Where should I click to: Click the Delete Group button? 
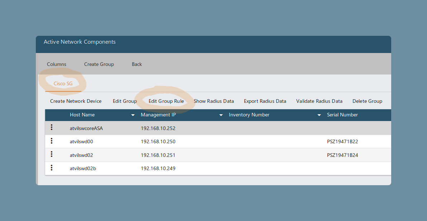tap(368, 101)
